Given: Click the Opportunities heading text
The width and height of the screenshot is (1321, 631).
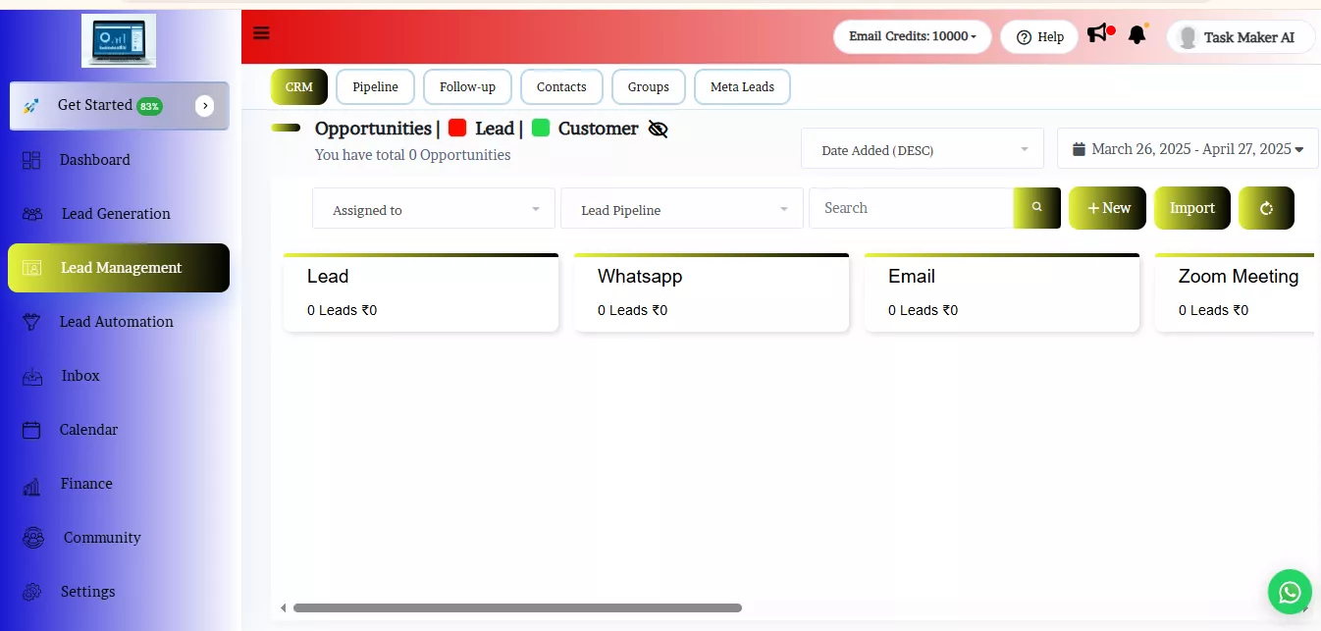Looking at the screenshot, I should pos(373,129).
